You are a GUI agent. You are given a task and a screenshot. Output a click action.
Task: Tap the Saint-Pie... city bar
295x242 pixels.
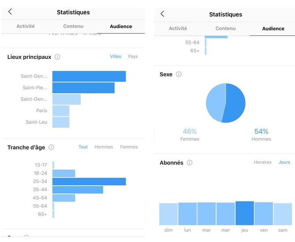coord(83,88)
